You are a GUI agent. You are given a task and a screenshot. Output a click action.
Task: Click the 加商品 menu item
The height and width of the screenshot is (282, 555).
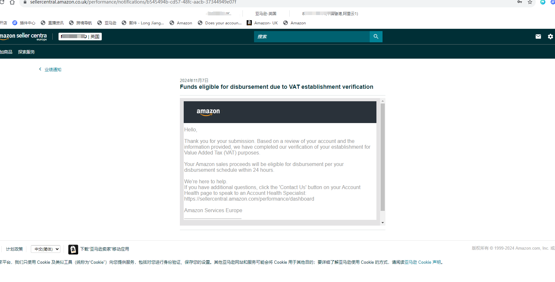coord(6,52)
